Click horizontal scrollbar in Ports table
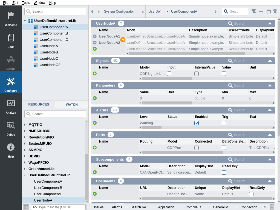Screen dimensions: 280x210 click(182, 152)
